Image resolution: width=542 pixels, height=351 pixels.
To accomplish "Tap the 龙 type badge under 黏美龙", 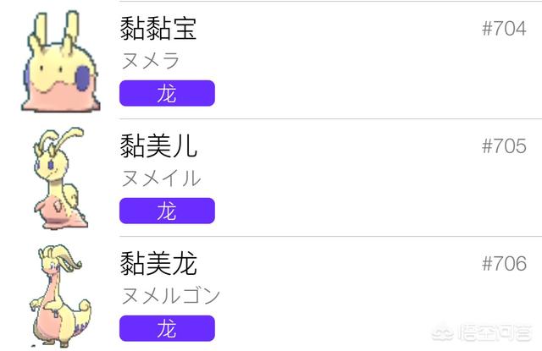I will (167, 328).
